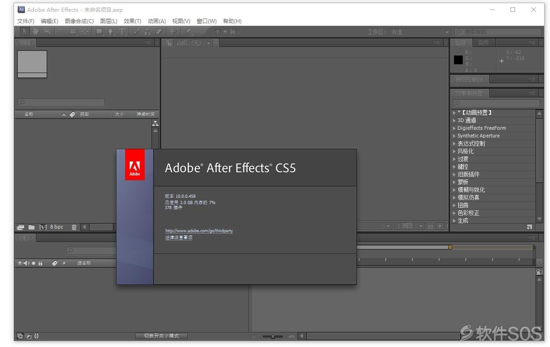
Task: Select the Horizontal Type tool
Action: pos(122,32)
